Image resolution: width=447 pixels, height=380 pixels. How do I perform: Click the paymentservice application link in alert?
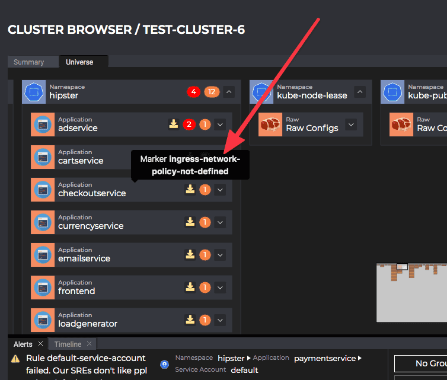click(x=325, y=358)
